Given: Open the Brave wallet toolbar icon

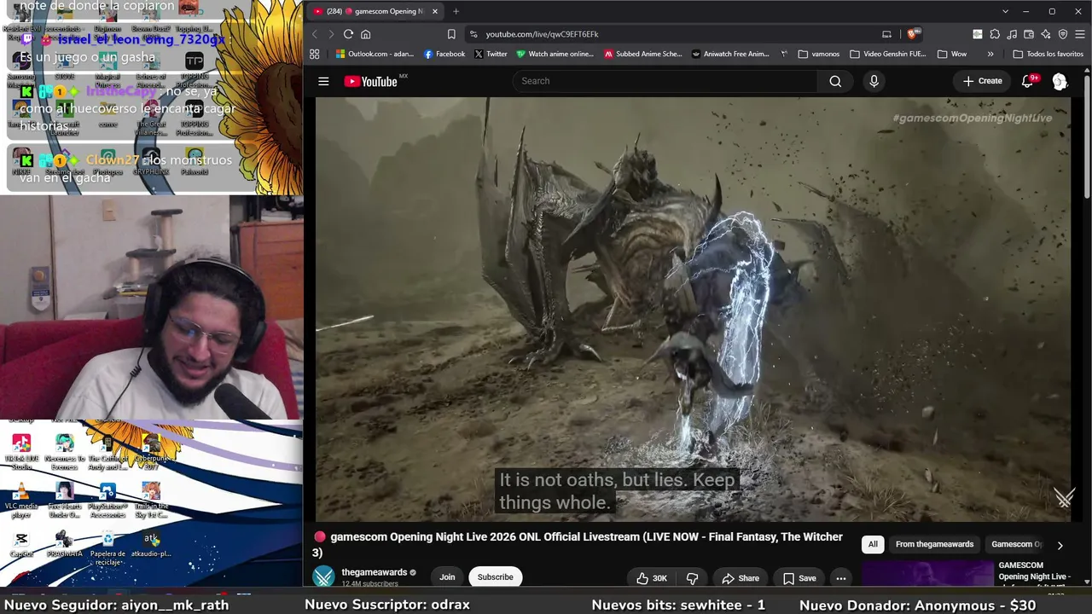Looking at the screenshot, I should click(1029, 34).
